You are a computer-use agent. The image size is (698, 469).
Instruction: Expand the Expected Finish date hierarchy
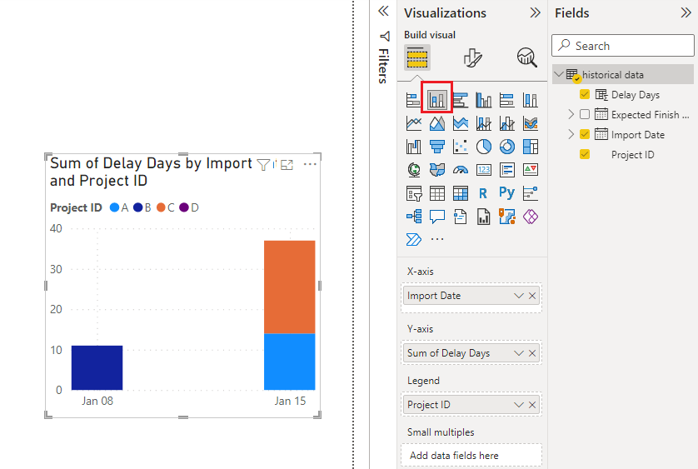571,114
